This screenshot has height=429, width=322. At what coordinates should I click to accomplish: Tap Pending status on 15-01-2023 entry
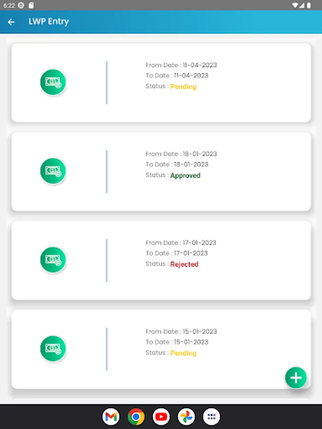coord(183,353)
